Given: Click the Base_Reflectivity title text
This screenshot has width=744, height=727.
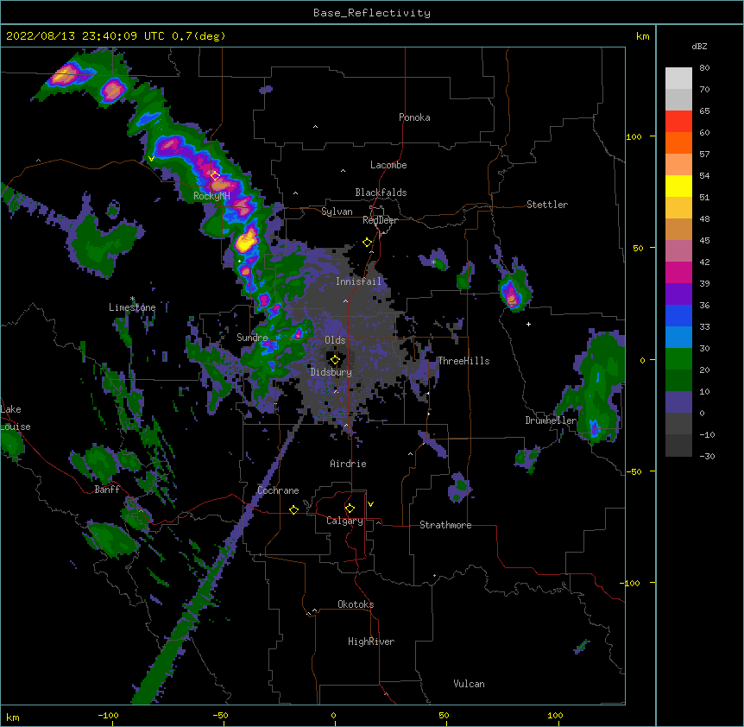Looking at the screenshot, I should point(372,13).
